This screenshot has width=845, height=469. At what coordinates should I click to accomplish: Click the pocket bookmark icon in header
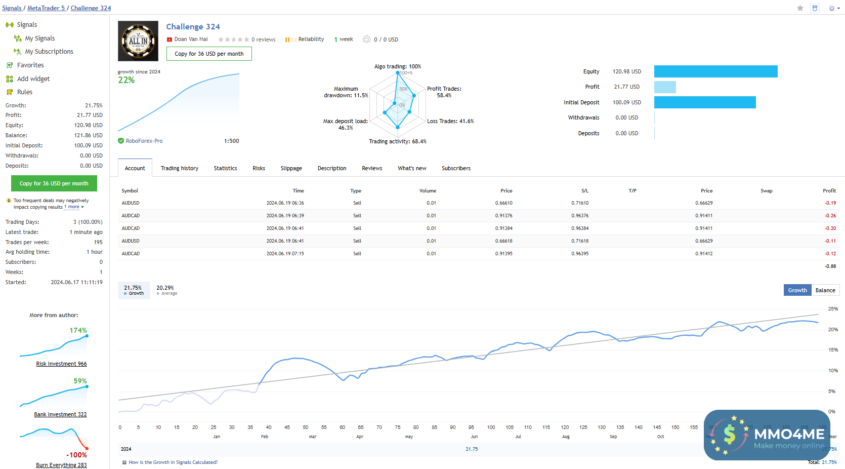coord(815,8)
